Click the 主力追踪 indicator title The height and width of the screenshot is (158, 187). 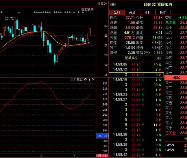coord(76,79)
